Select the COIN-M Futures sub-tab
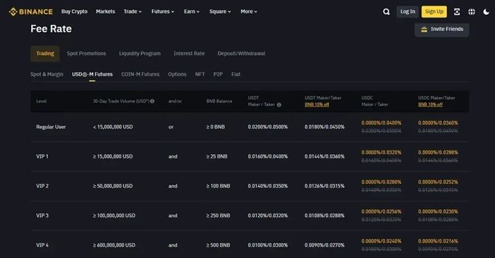495x258 pixels. [141, 74]
